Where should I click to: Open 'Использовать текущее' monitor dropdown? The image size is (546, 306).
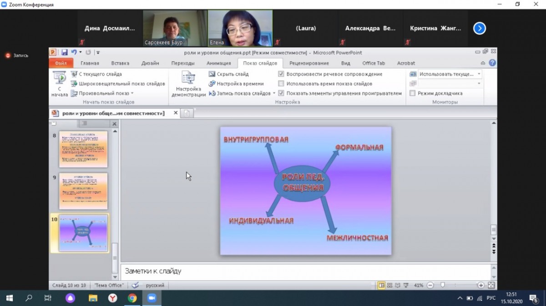pyautogui.click(x=479, y=74)
